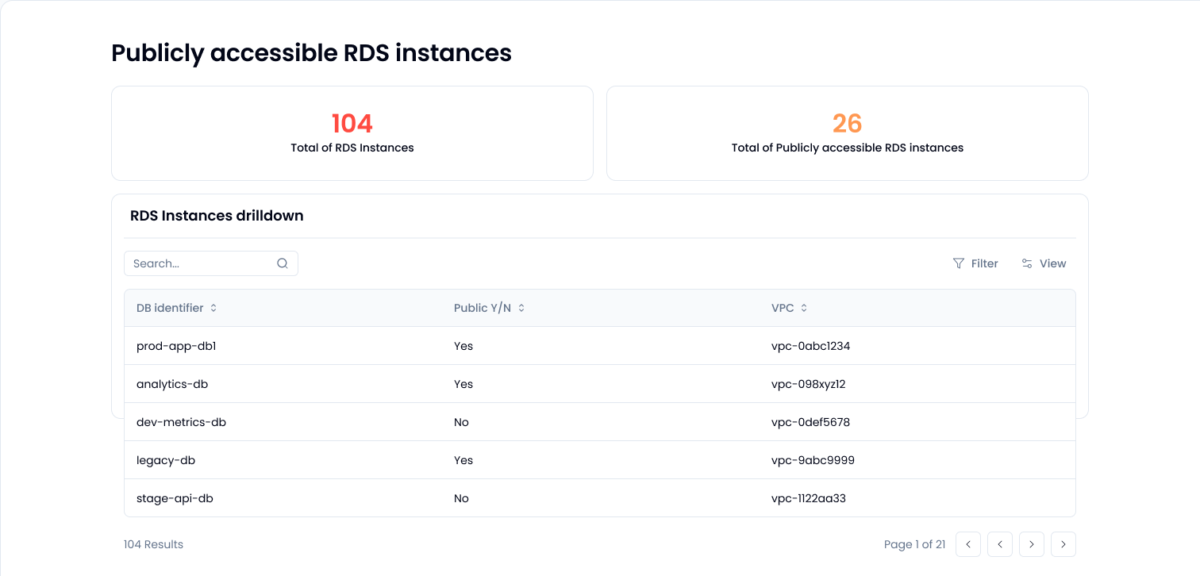The image size is (1200, 576).
Task: Go to first page using leftmost pagination arrow
Action: [x=968, y=544]
